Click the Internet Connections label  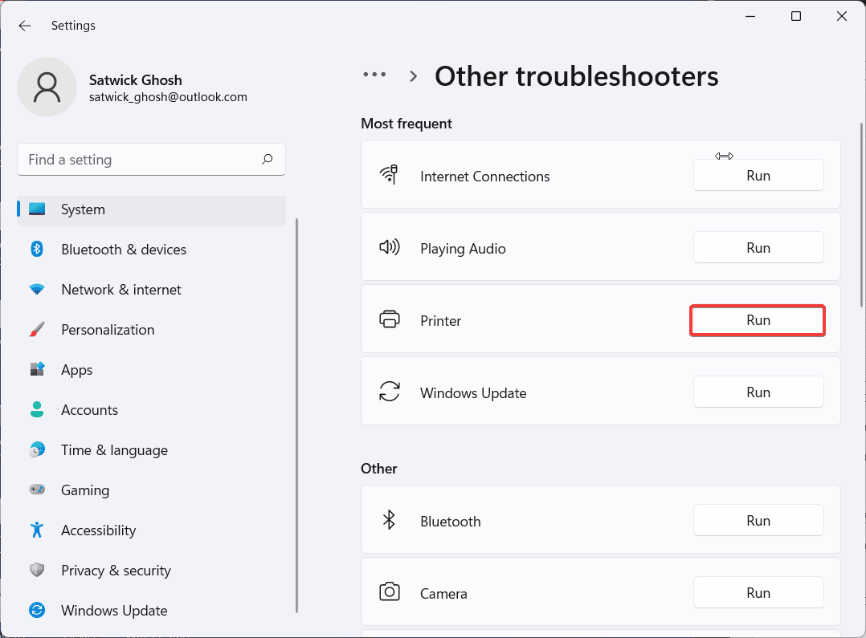pos(485,176)
